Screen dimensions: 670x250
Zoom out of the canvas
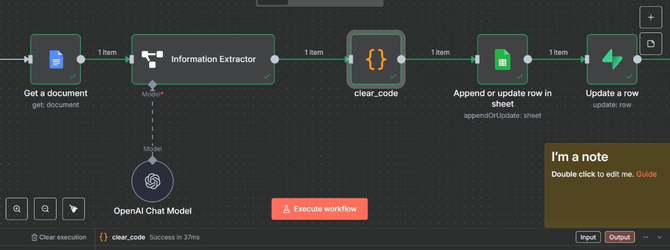(45, 209)
